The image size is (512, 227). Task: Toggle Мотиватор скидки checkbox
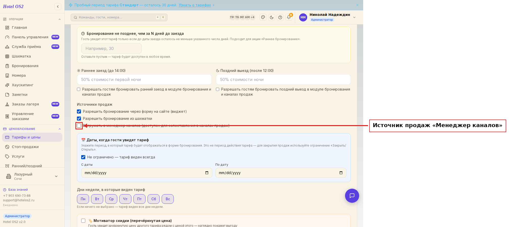tap(83, 221)
